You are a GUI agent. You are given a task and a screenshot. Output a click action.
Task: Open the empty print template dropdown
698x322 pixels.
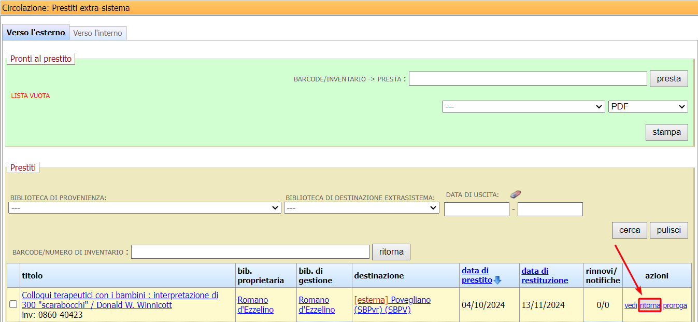point(523,106)
